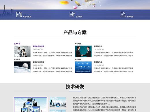Open the large stacked-monitors image
The height and width of the screenshot is (112, 150).
[31, 105]
